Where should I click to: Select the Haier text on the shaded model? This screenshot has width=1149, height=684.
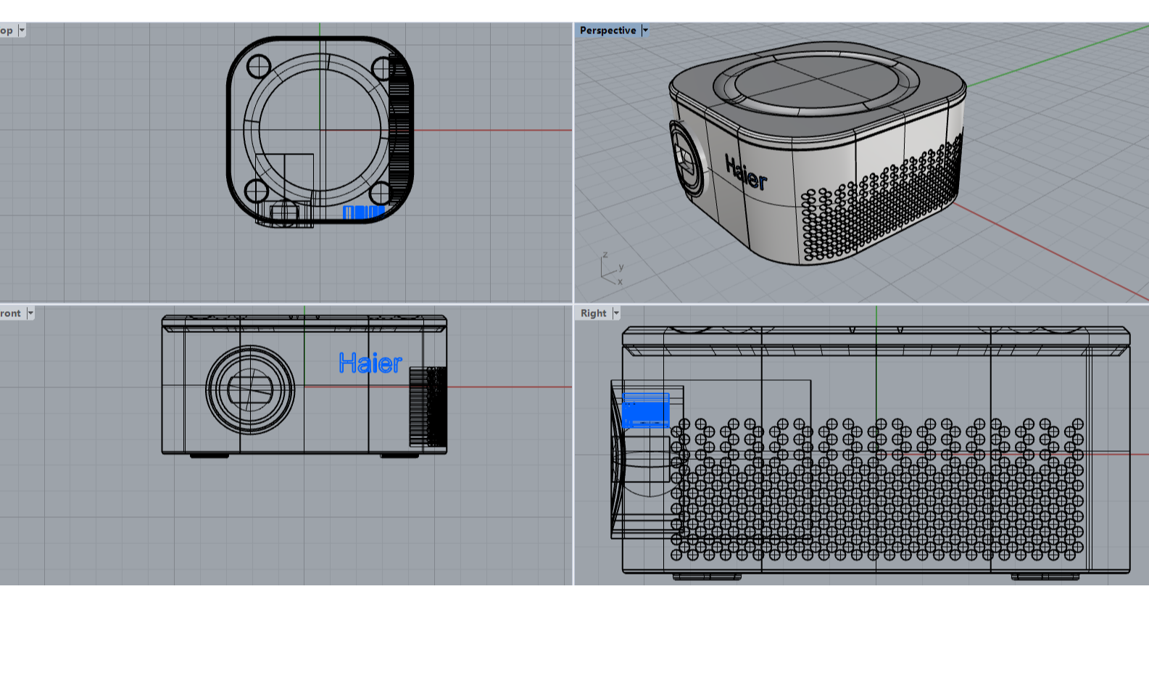746,173
